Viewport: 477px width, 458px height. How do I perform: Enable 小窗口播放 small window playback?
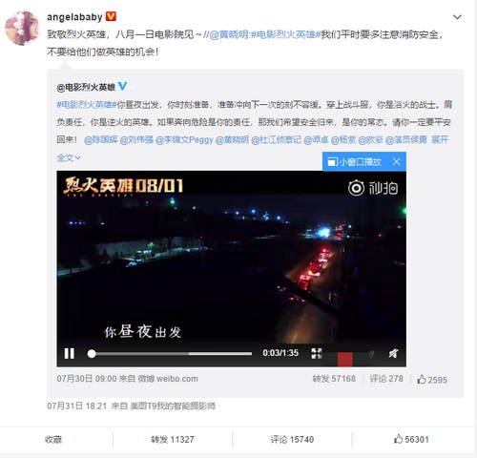[x=354, y=162]
